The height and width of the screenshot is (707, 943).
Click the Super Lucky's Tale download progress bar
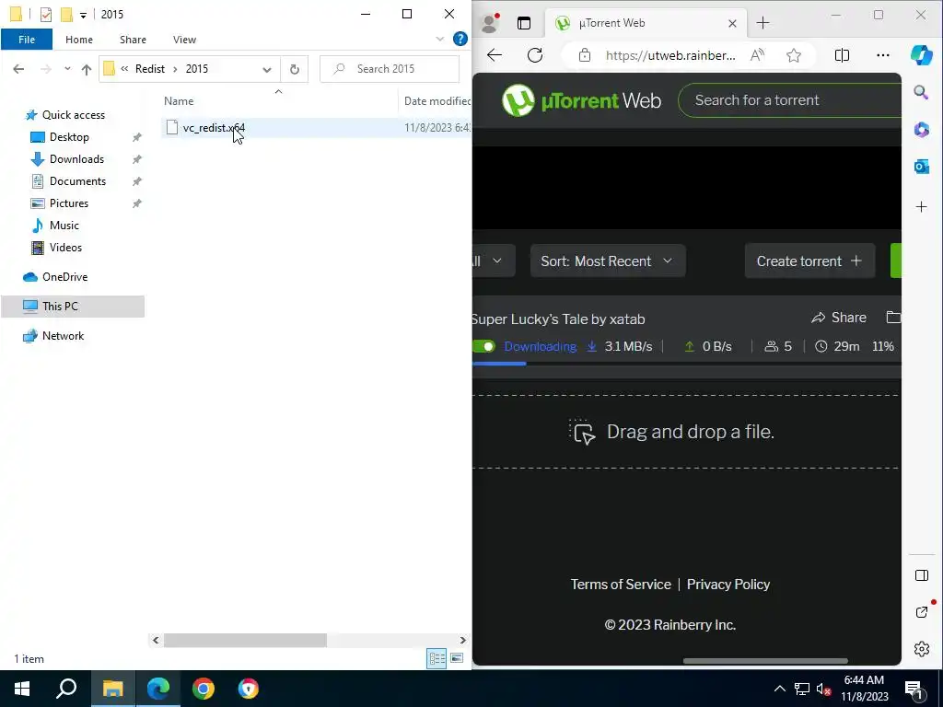(x=686, y=363)
